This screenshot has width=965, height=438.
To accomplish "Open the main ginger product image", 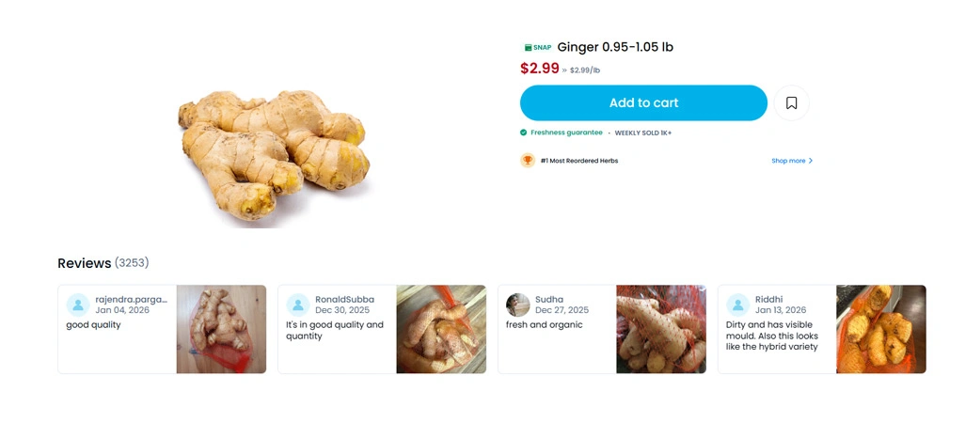I will pyautogui.click(x=274, y=155).
